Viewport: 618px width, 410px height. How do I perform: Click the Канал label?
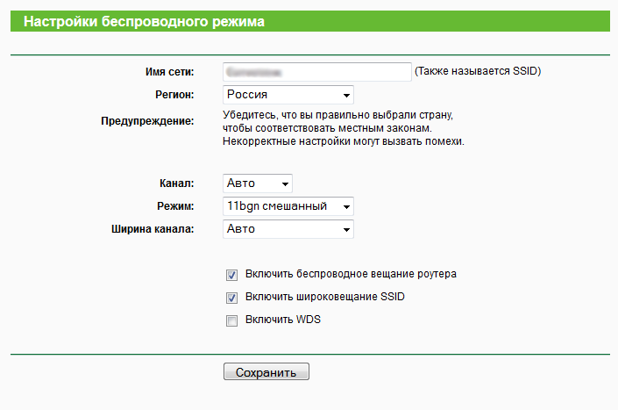[175, 183]
